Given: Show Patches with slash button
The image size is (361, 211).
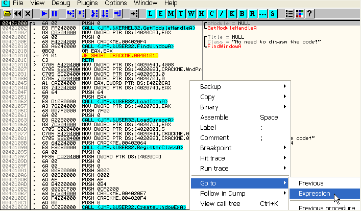Looking at the screenshot, I should (222, 14).
